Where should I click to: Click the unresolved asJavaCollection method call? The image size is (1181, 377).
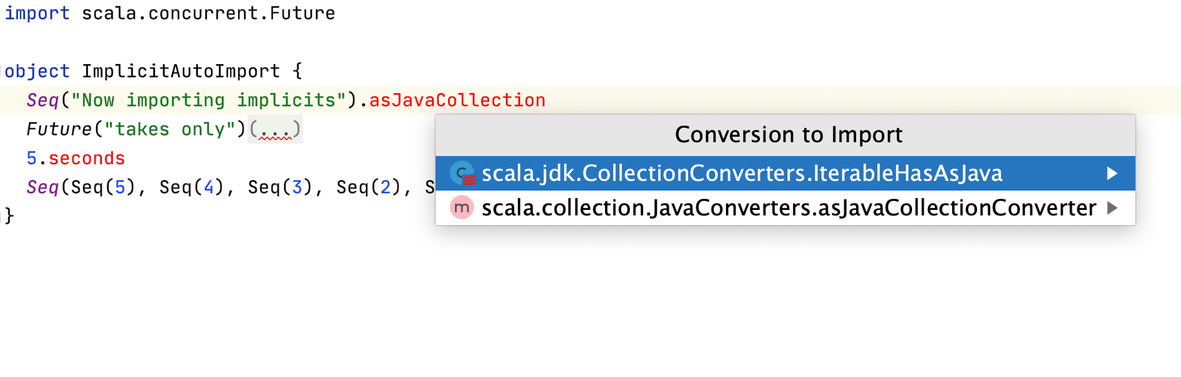pyautogui.click(x=457, y=100)
